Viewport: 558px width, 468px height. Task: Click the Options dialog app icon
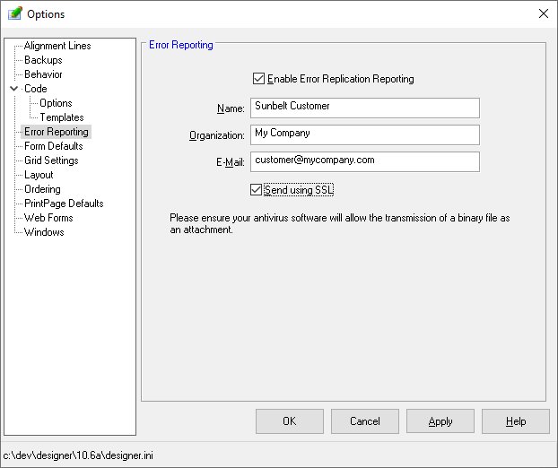pos(14,14)
